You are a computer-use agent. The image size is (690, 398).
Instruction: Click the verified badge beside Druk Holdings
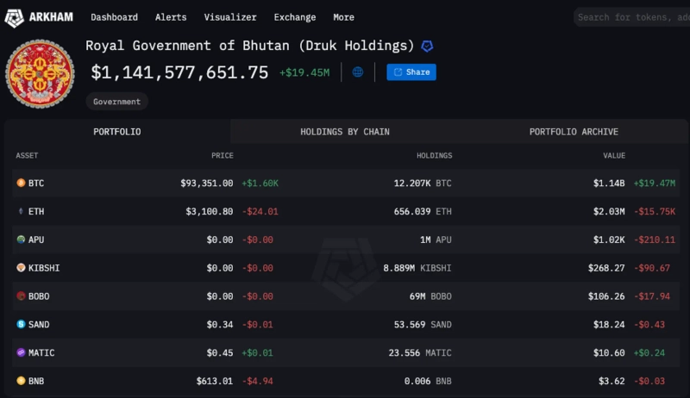pos(427,46)
